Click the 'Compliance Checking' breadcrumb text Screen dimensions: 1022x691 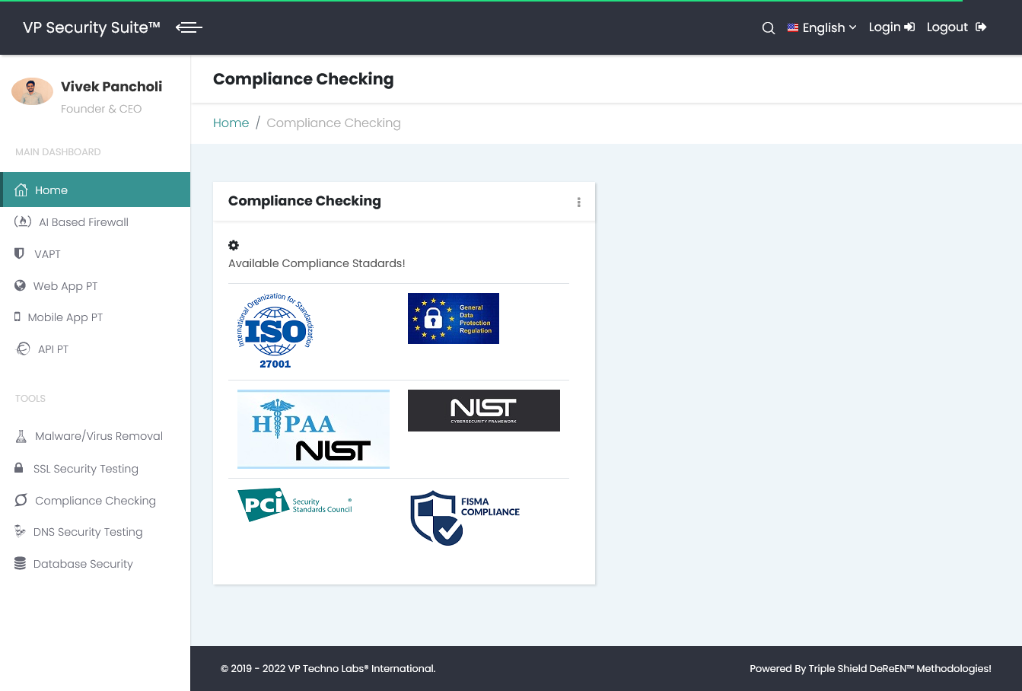333,123
